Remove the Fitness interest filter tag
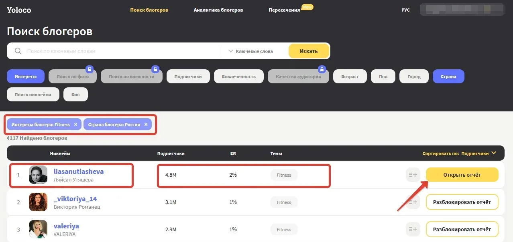 (x=75, y=125)
